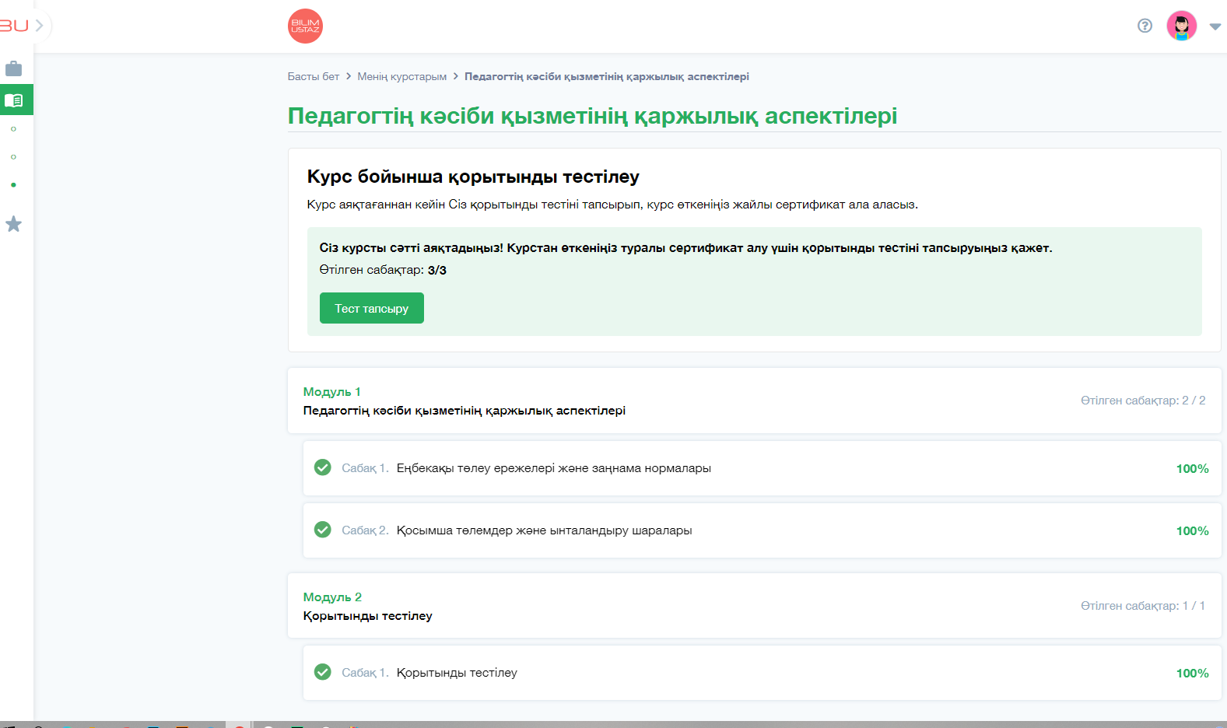Viewport: 1227px width, 728px height.
Task: Click the filled green dot sidebar sub-item
Action: coord(13,184)
